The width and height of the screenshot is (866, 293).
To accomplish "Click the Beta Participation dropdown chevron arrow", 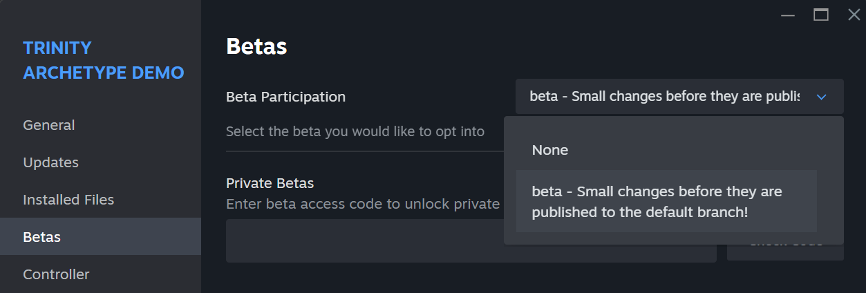I will click(821, 97).
